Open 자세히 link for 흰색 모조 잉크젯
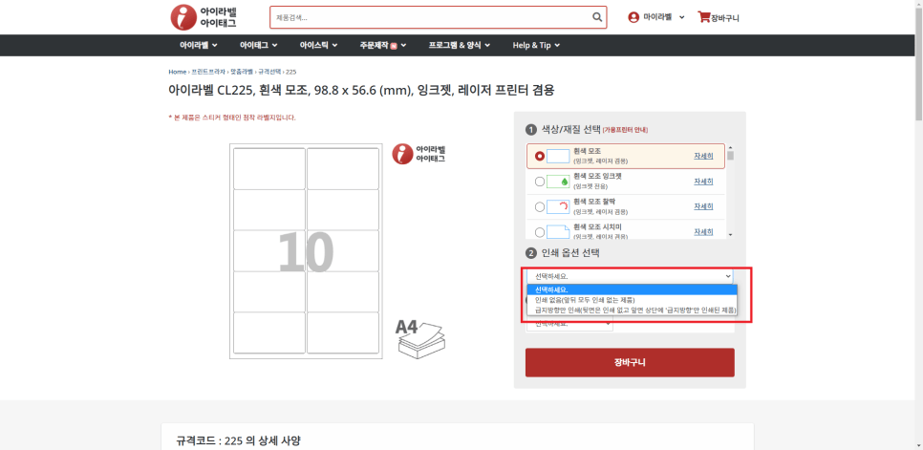Image resolution: width=923 pixels, height=450 pixels. pyautogui.click(x=703, y=182)
